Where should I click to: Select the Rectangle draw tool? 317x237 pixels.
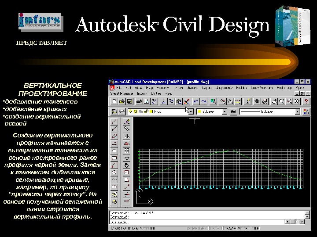click(114, 158)
